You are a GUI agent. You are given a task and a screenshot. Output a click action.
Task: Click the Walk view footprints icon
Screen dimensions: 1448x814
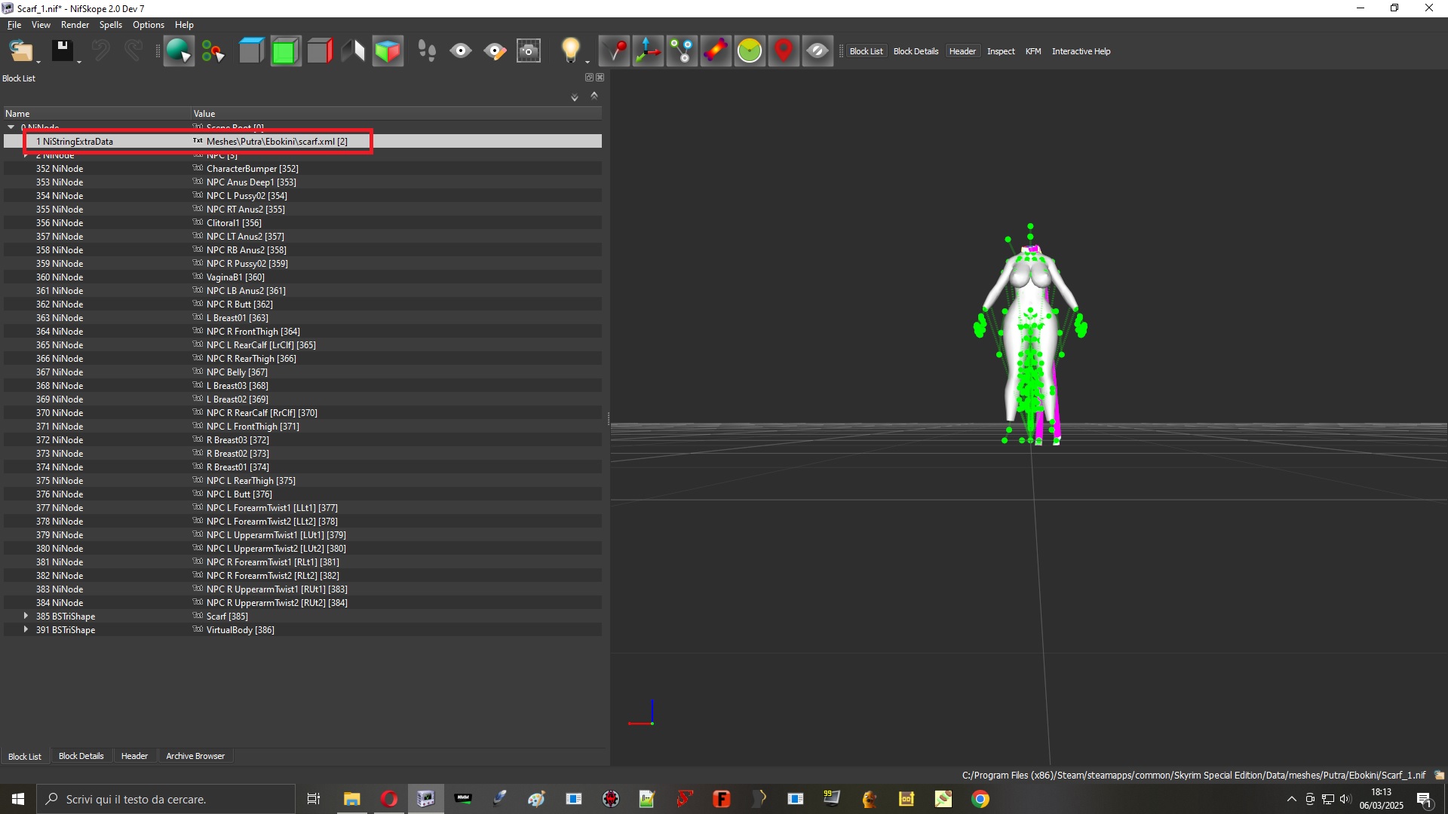427,51
